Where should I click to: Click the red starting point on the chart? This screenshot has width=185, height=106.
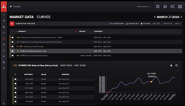pos(108,92)
